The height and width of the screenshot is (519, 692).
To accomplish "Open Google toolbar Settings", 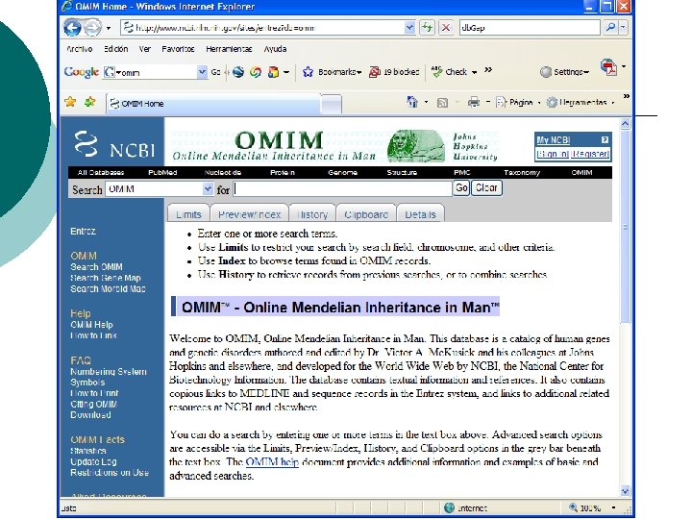I will (x=564, y=72).
